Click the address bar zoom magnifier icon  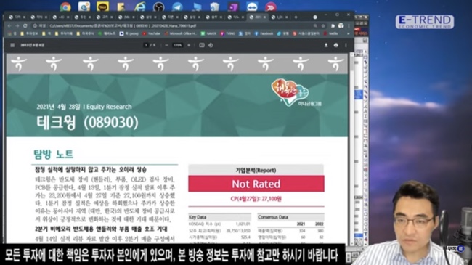(x=315, y=26)
